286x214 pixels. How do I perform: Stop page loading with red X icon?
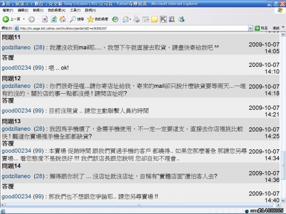[x=45, y=19]
